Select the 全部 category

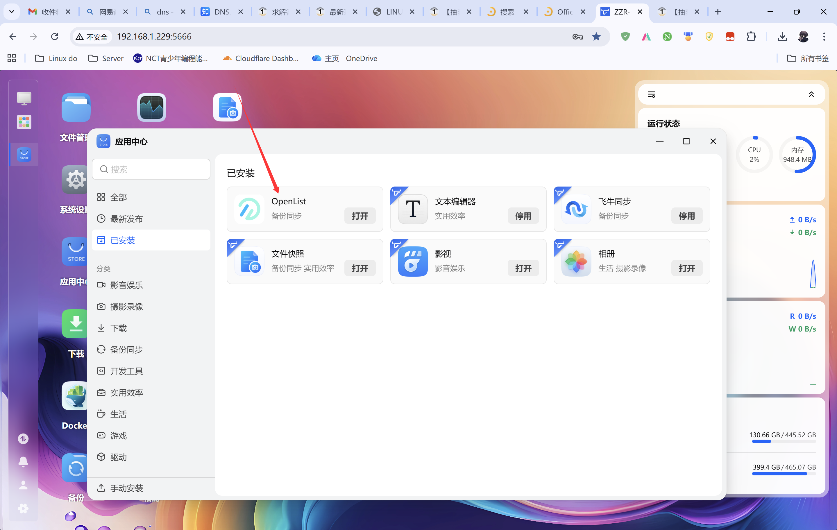[118, 197]
